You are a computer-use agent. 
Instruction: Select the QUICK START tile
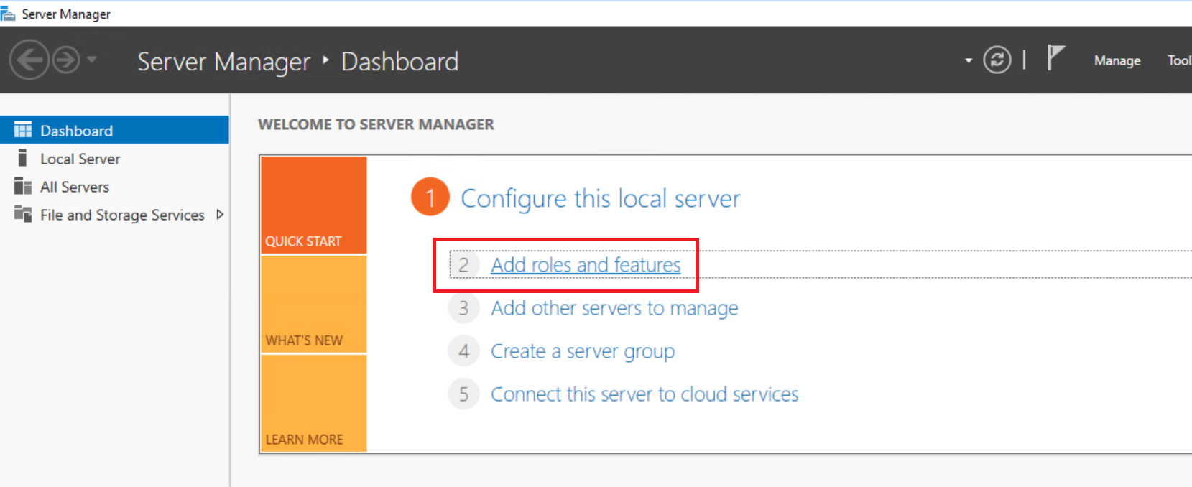point(314,205)
